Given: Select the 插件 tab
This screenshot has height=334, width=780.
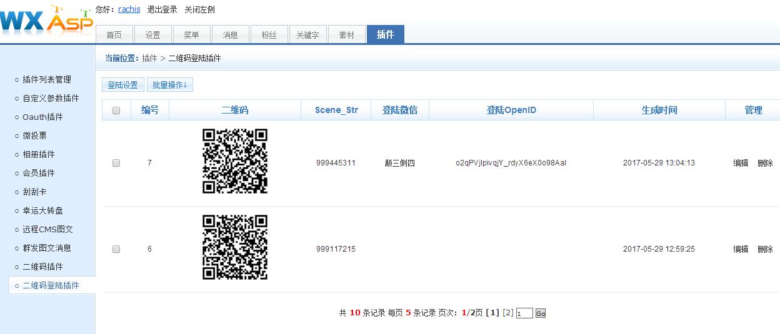Looking at the screenshot, I should (386, 34).
